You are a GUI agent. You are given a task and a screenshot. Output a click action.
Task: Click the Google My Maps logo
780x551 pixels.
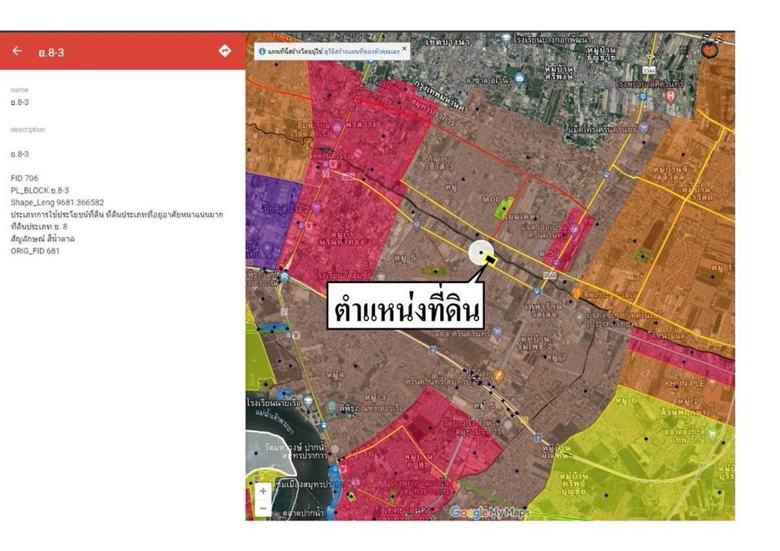(x=490, y=513)
